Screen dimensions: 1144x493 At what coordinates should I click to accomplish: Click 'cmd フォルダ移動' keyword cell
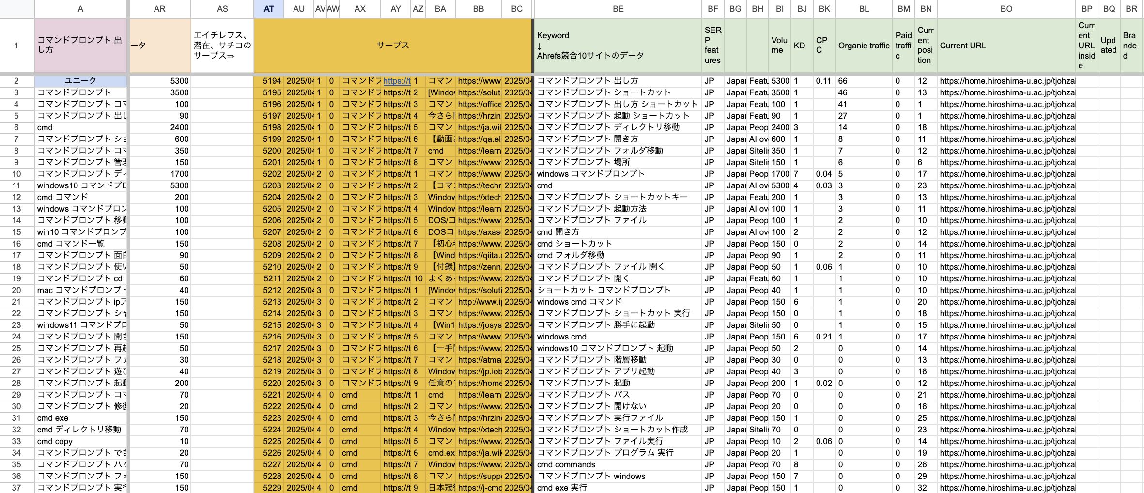(618, 255)
